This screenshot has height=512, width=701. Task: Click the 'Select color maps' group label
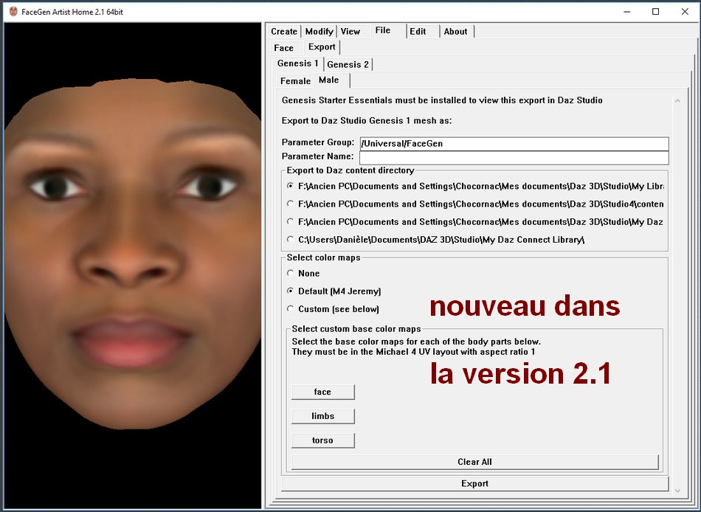click(324, 257)
